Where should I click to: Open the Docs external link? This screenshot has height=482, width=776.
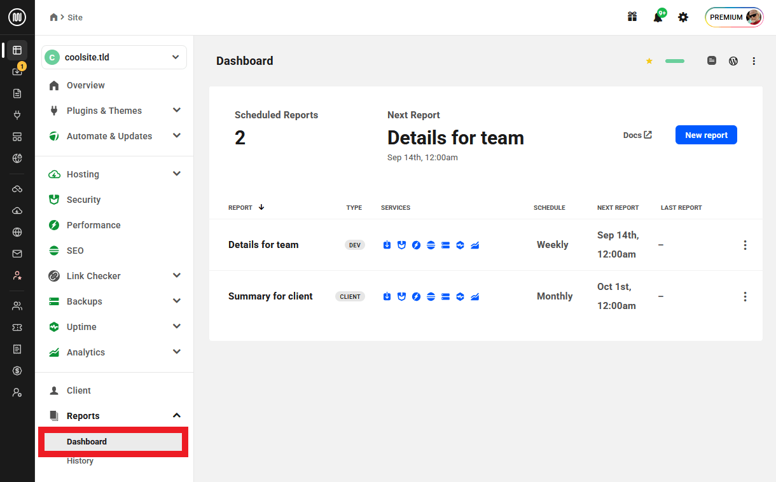637,135
